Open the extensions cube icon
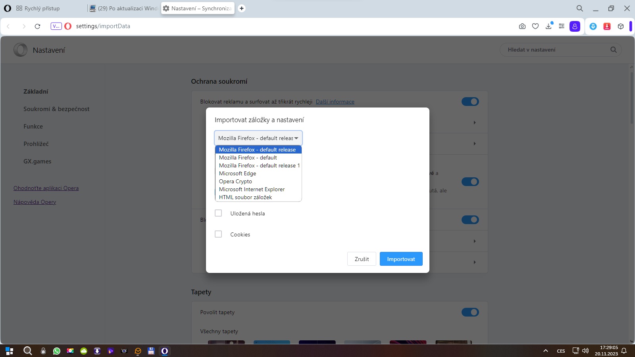Viewport: 635px width, 357px height. [621, 26]
